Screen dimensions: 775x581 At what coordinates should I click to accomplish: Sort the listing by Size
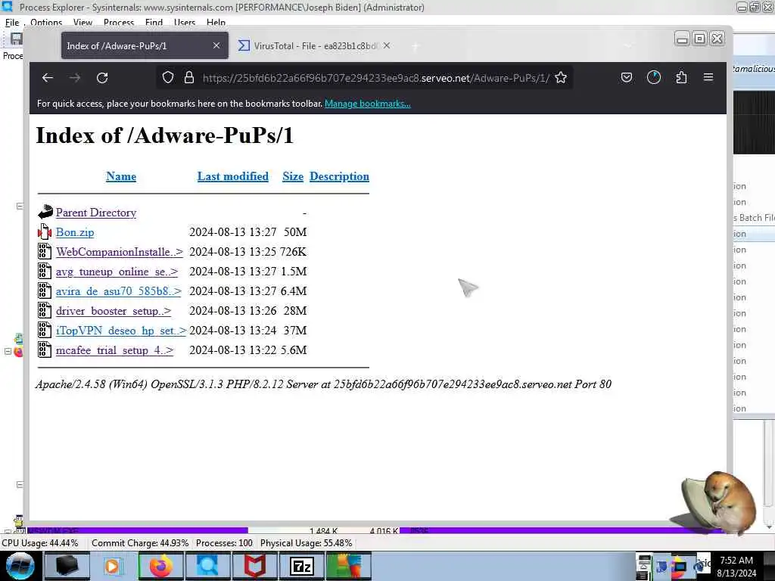point(293,176)
